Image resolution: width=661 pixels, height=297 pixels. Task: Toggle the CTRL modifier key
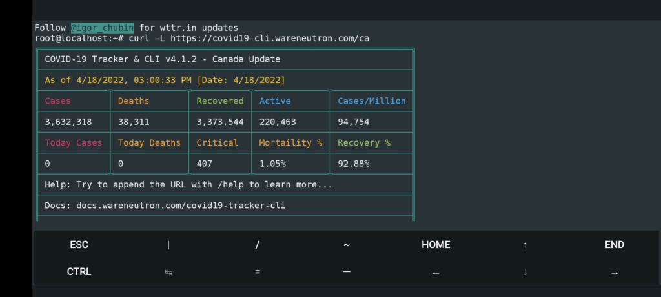pyautogui.click(x=79, y=272)
